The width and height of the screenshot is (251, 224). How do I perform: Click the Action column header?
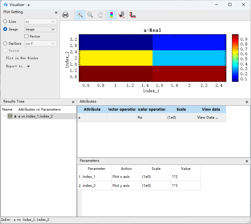tap(126, 168)
